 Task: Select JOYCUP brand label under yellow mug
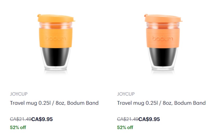[19, 94]
